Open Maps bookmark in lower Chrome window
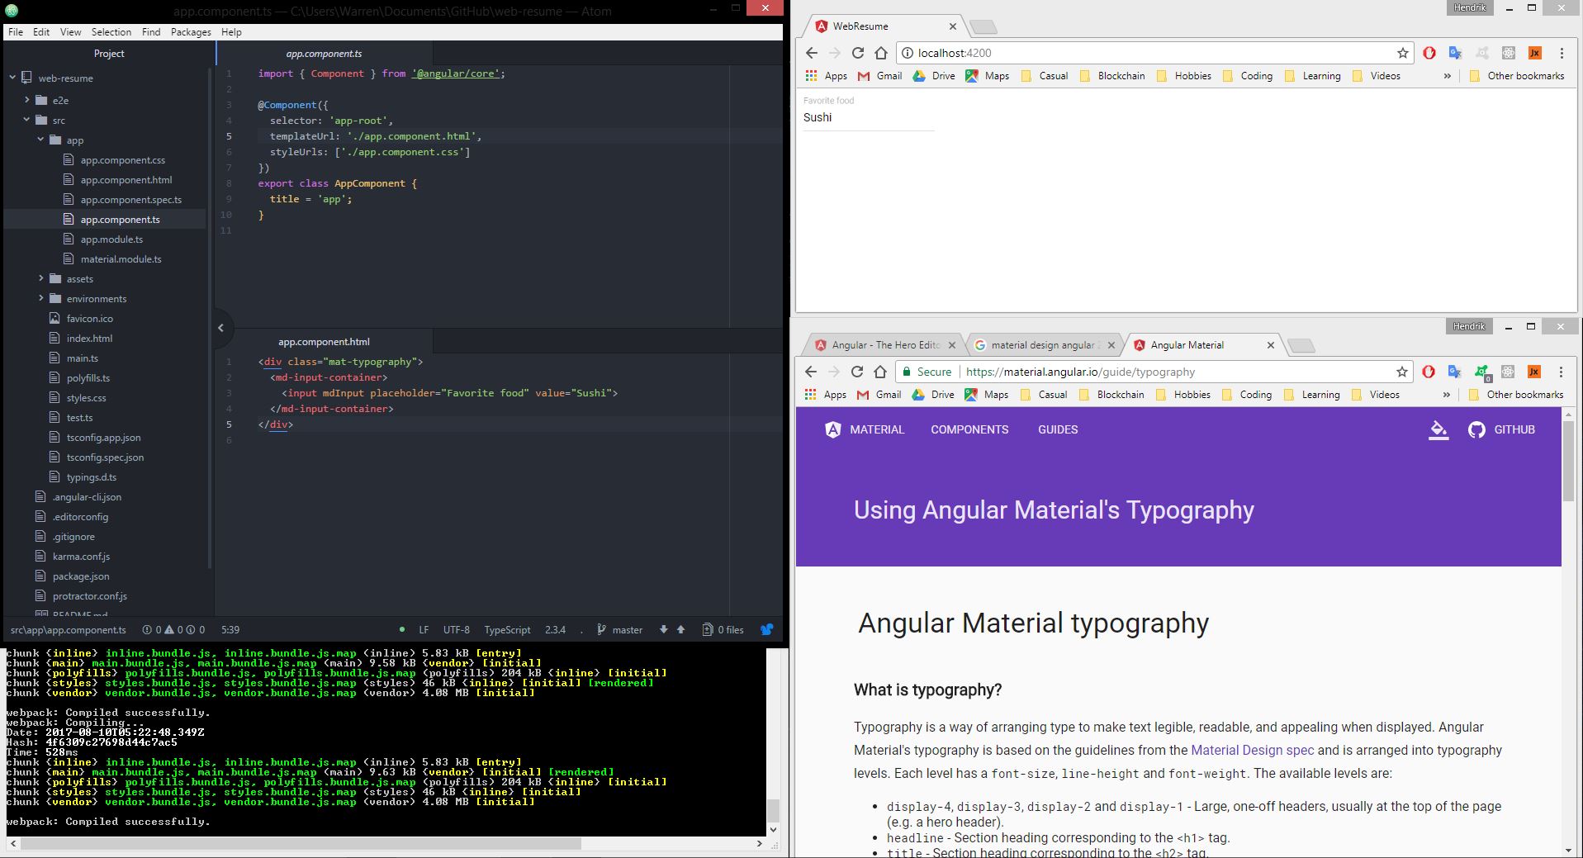 coord(986,394)
